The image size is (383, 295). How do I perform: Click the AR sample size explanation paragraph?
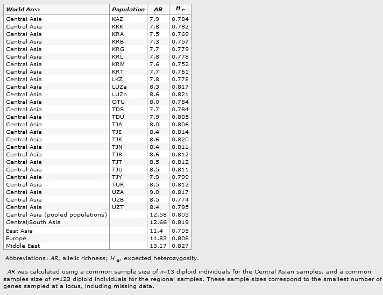[x=193, y=279]
